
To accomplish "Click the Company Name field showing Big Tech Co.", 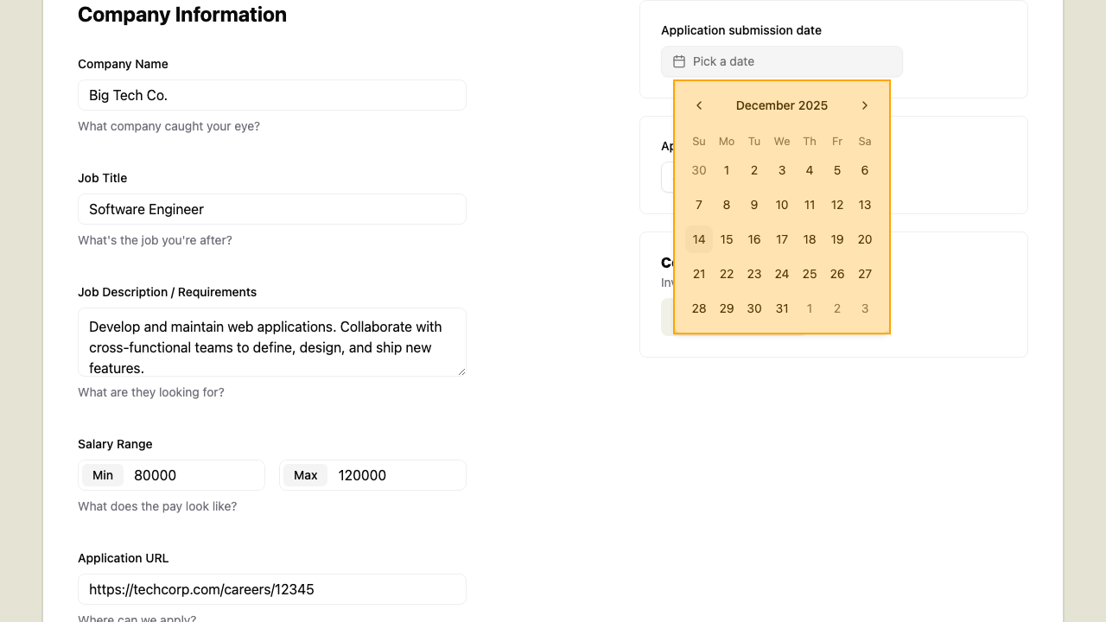I will (271, 95).
